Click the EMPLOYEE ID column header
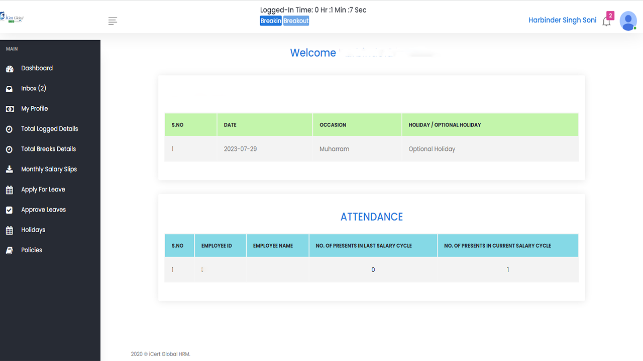The width and height of the screenshot is (643, 361). [221, 246]
